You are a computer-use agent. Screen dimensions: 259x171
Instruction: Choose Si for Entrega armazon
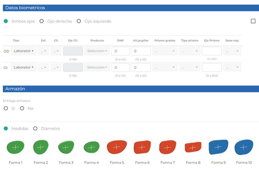pyautogui.click(x=6, y=108)
